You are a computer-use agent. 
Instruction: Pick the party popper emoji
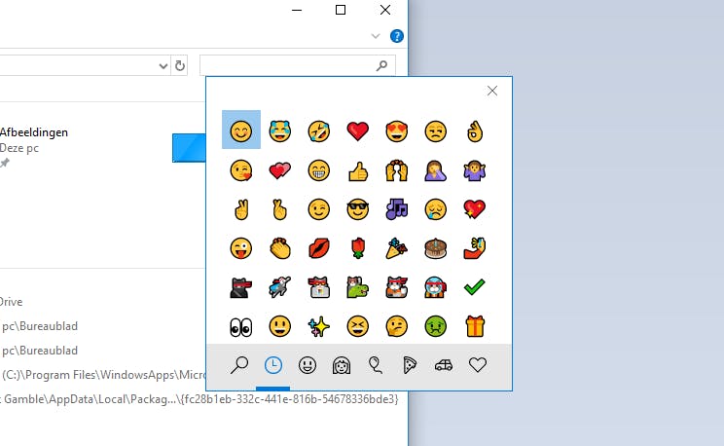397,248
